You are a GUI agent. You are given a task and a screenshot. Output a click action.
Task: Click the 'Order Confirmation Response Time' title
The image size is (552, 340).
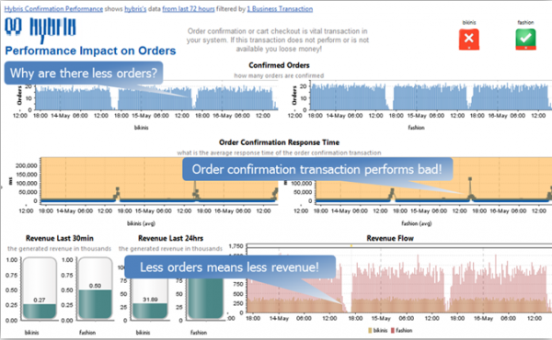point(279,142)
